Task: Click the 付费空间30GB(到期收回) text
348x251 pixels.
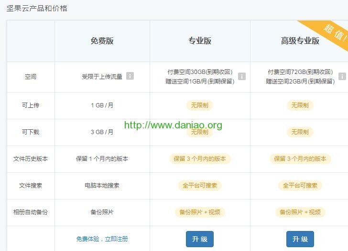Action: (x=200, y=72)
